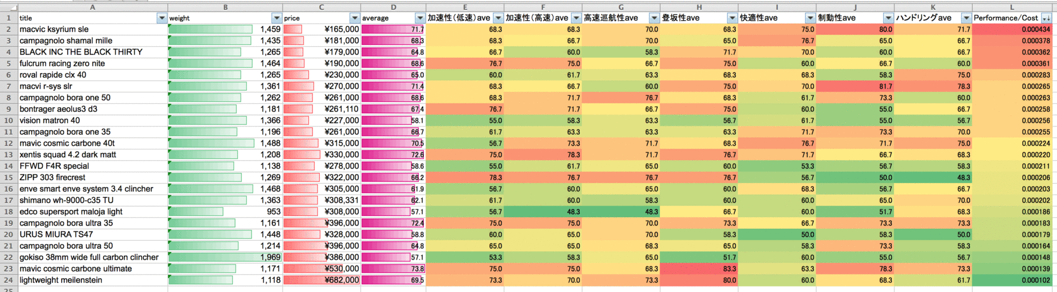The width and height of the screenshot is (1057, 292).
Task: Expand the ハンドリングave filter dropdown
Action: coord(966,18)
